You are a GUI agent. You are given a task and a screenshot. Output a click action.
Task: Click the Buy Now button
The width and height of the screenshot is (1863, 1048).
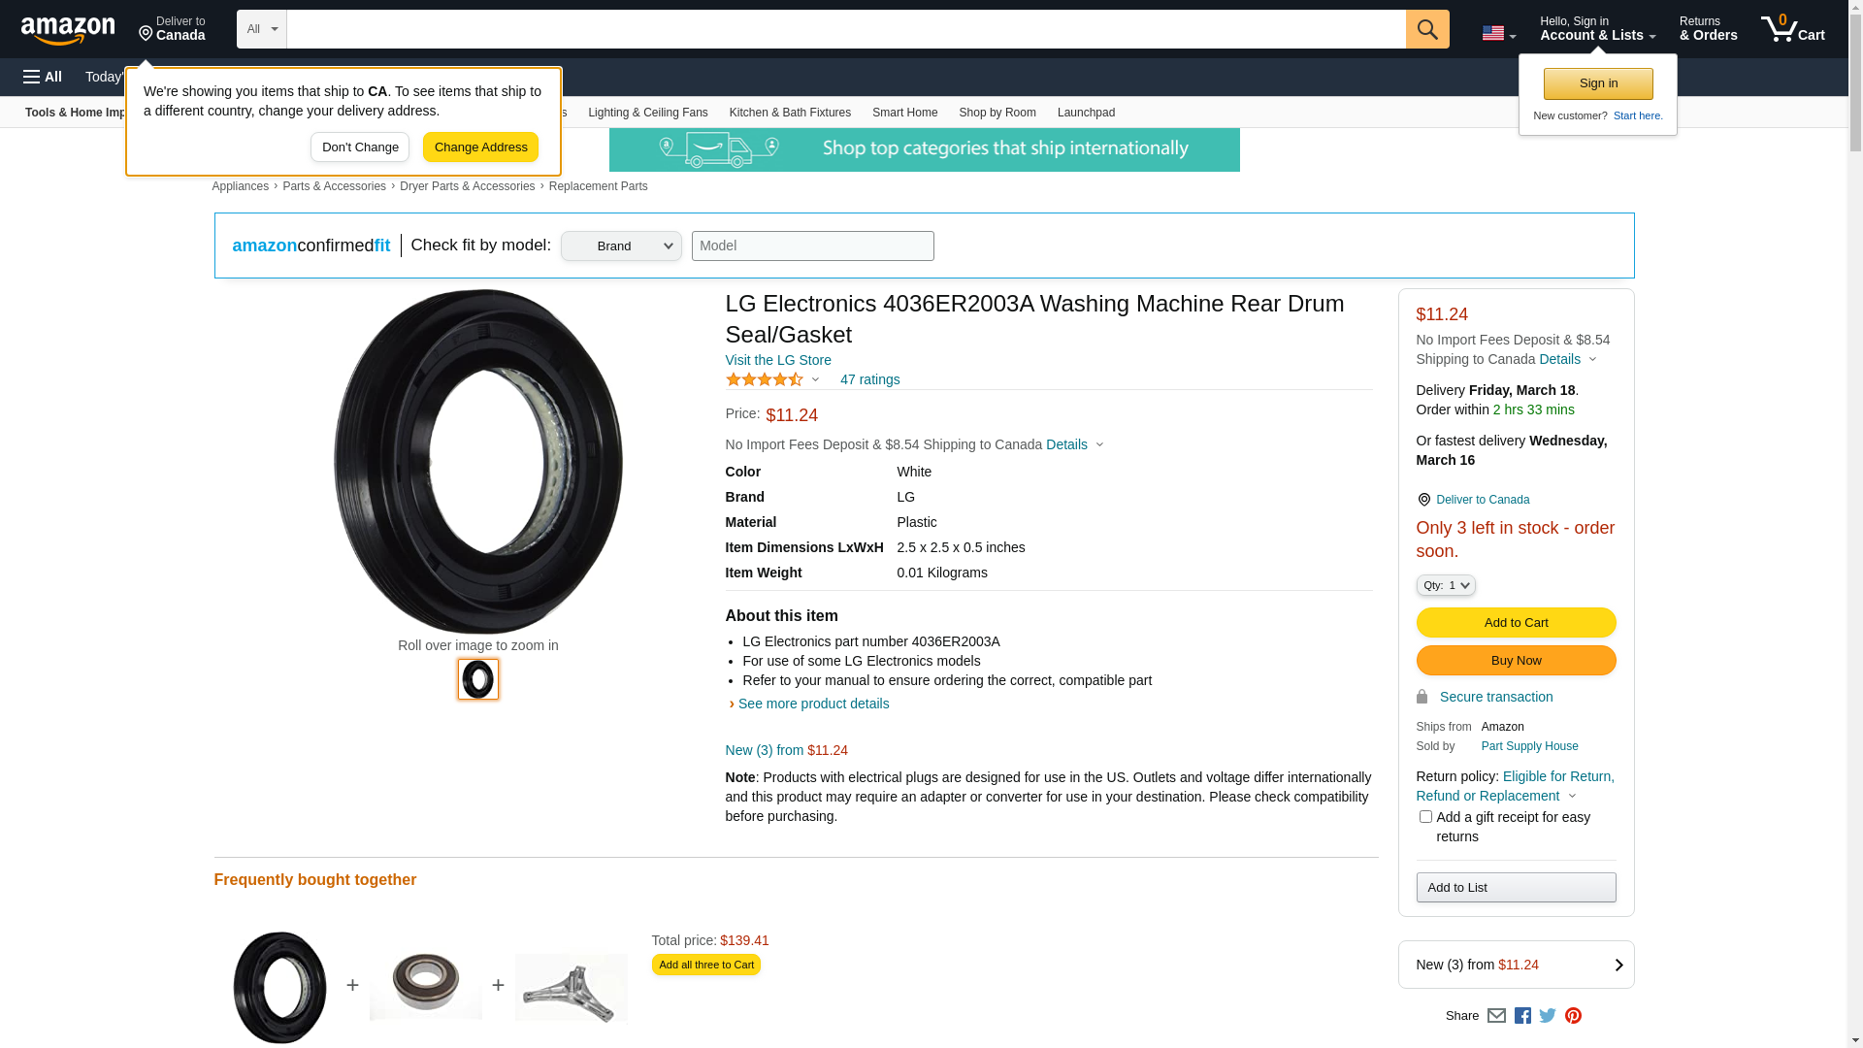pyautogui.click(x=1516, y=661)
